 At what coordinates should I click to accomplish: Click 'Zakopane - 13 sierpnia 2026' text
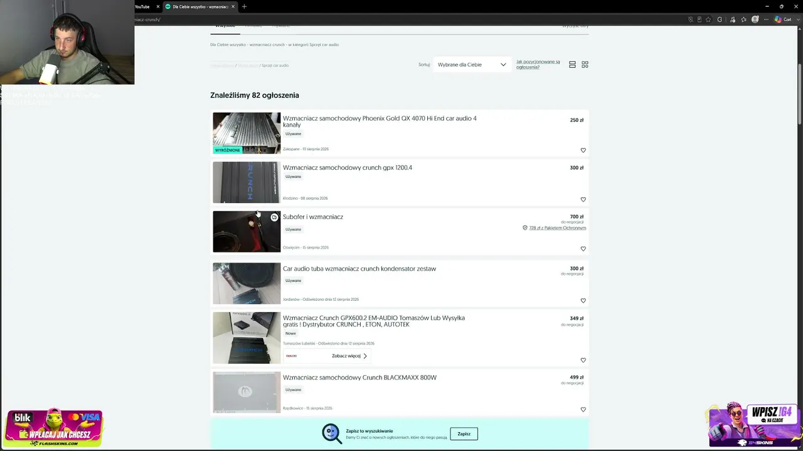(306, 149)
